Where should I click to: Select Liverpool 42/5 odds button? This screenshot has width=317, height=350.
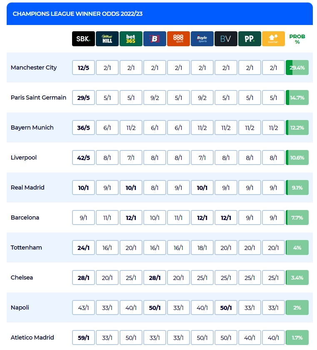pyautogui.click(x=83, y=157)
